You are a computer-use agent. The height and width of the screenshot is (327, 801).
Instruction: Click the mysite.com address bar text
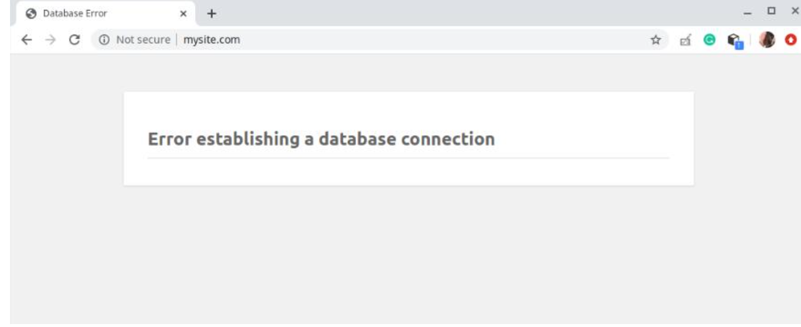pyautogui.click(x=212, y=40)
